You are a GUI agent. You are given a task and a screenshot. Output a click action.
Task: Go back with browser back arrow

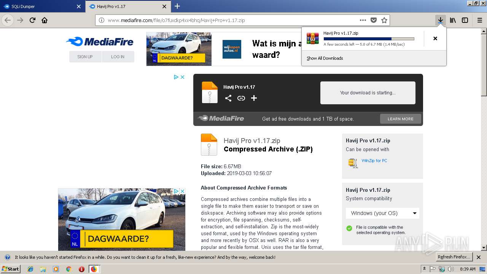8,20
